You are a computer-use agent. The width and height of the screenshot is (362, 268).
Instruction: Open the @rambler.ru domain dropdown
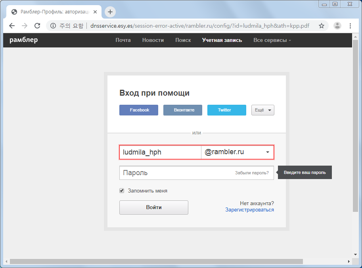pyautogui.click(x=238, y=152)
